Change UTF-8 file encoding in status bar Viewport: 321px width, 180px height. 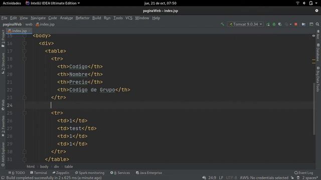point(232,178)
